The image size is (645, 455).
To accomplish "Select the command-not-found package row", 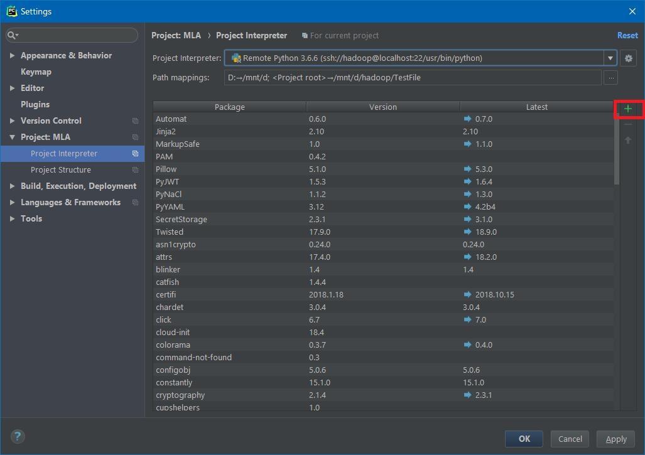I will pos(383,357).
